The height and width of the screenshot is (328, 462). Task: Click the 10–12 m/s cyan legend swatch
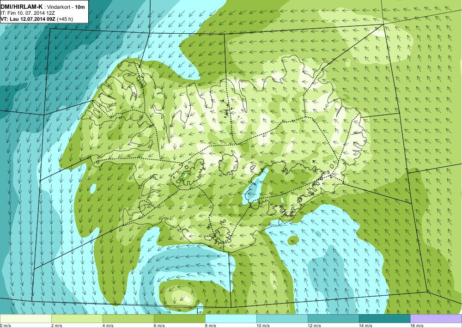pyautogui.click(x=282, y=319)
